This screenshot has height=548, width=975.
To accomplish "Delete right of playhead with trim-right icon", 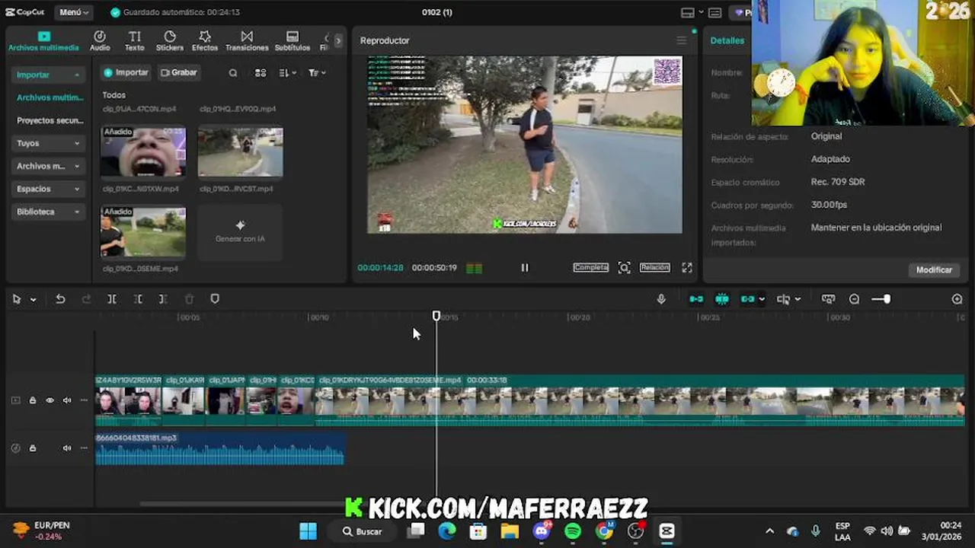I will point(163,299).
